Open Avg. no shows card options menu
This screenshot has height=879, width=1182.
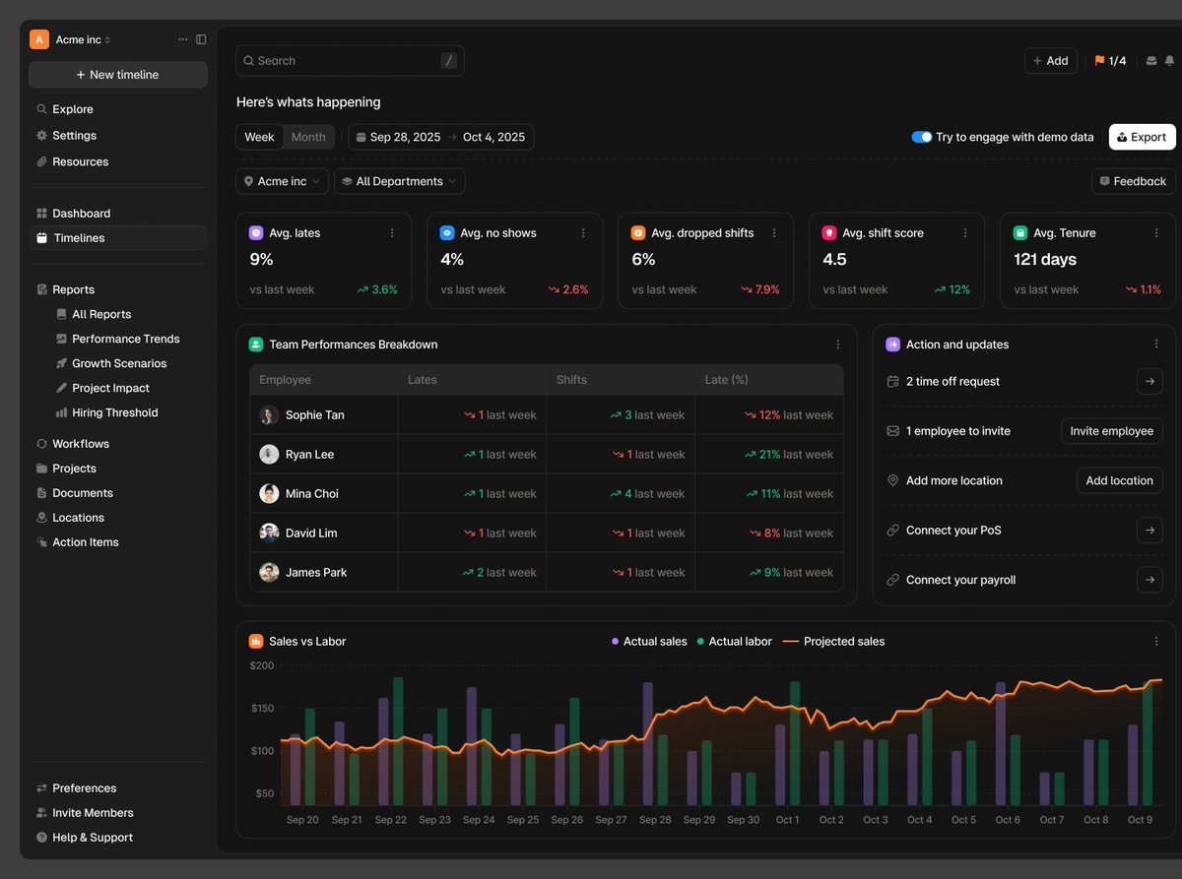click(x=583, y=233)
